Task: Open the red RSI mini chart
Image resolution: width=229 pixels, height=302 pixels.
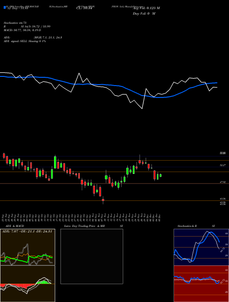Action: [x=201, y=284]
